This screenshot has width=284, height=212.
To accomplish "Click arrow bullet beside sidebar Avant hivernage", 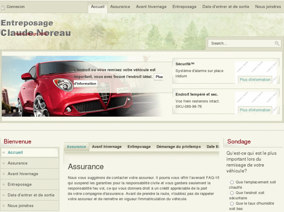I will pos(4,174).
